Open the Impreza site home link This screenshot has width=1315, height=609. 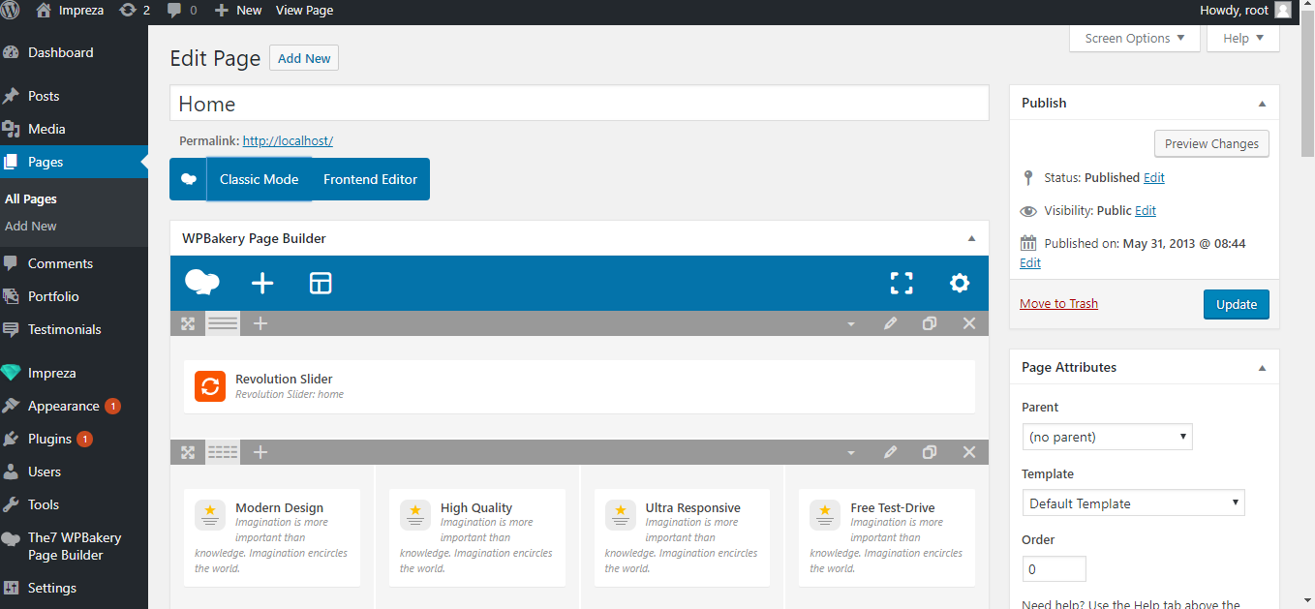pyautogui.click(x=69, y=10)
